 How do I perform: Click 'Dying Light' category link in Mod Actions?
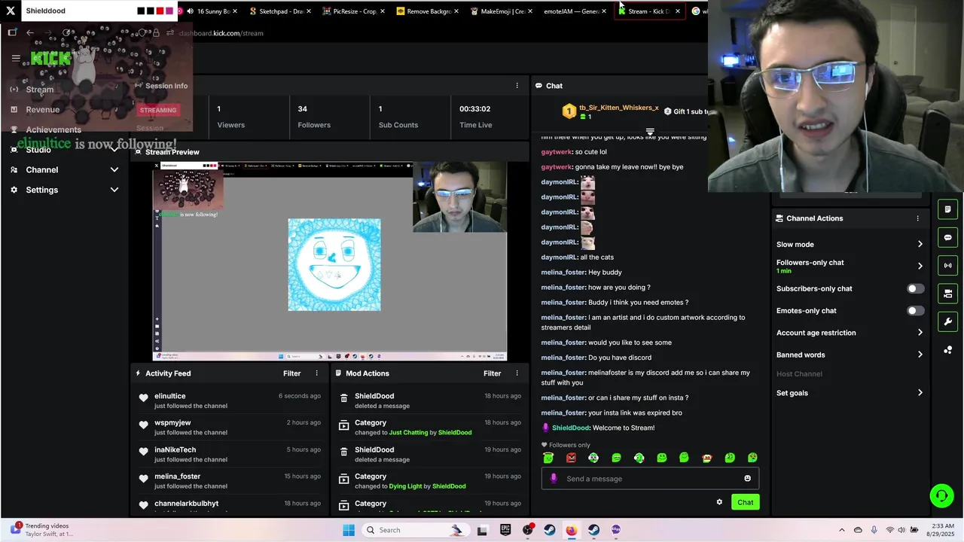[x=405, y=486]
